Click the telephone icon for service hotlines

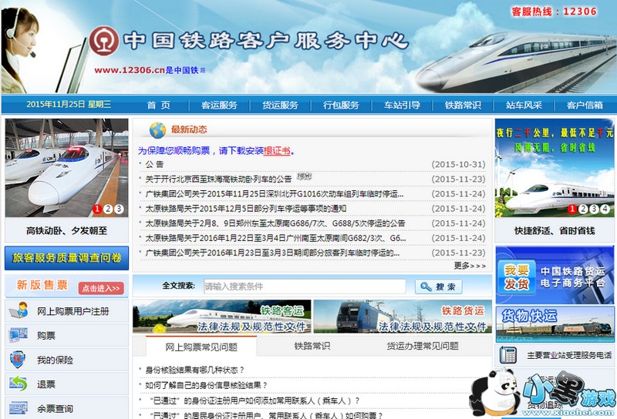point(507,355)
